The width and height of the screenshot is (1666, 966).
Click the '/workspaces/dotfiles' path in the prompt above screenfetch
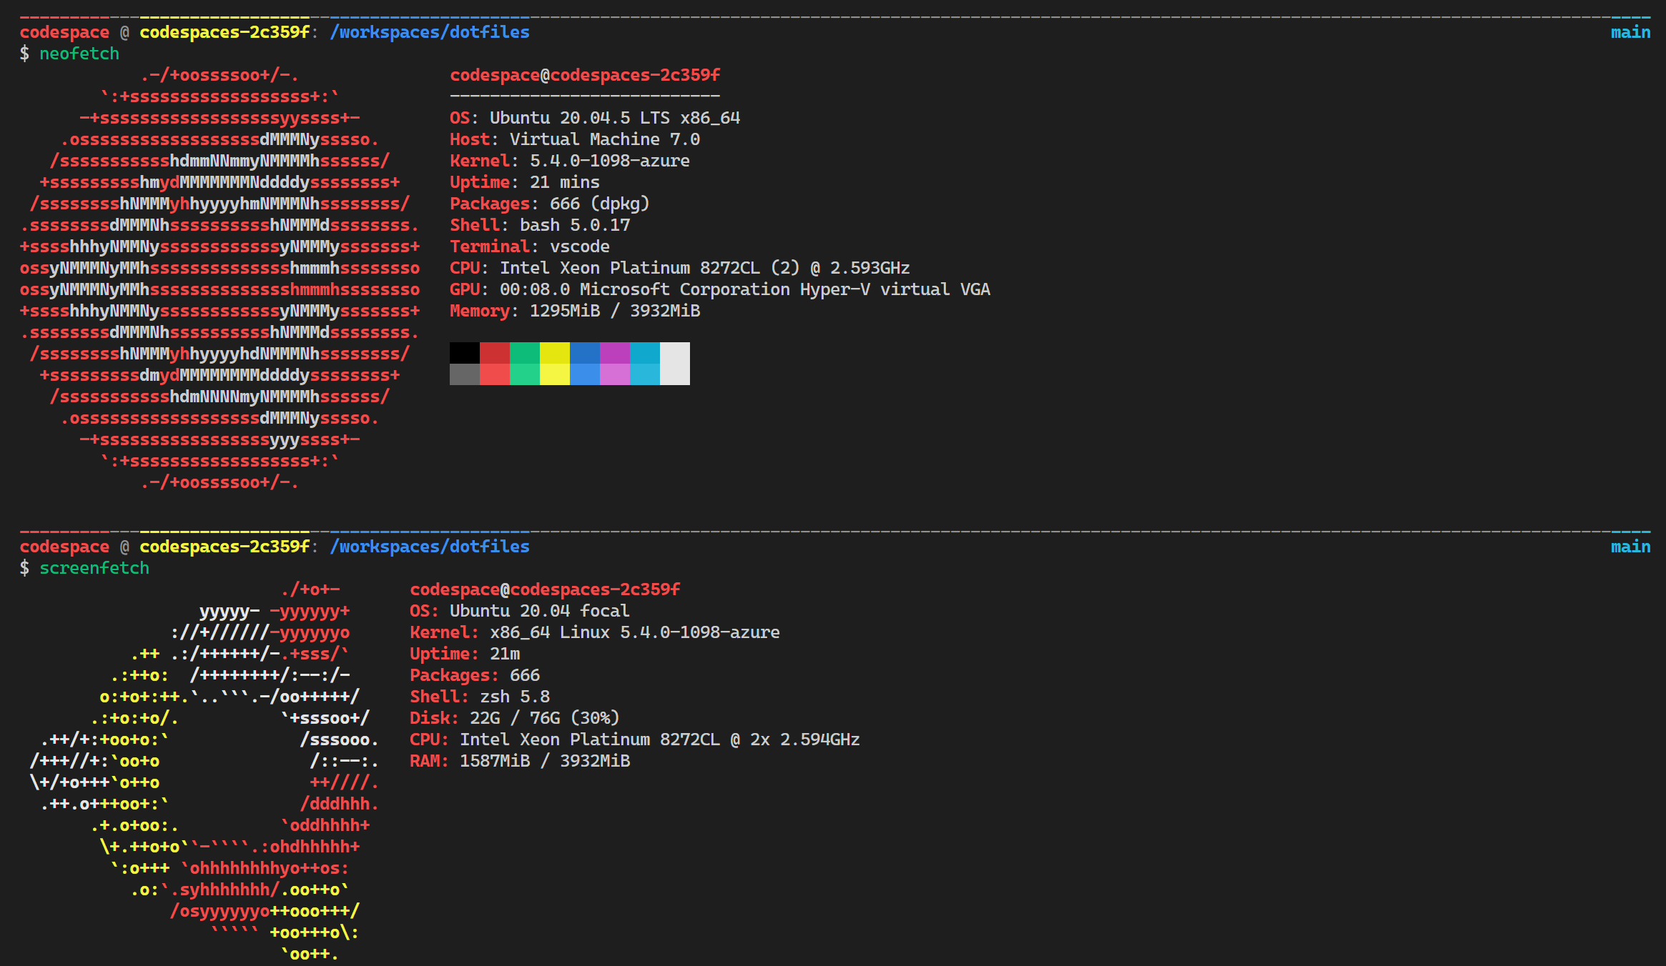(x=430, y=547)
